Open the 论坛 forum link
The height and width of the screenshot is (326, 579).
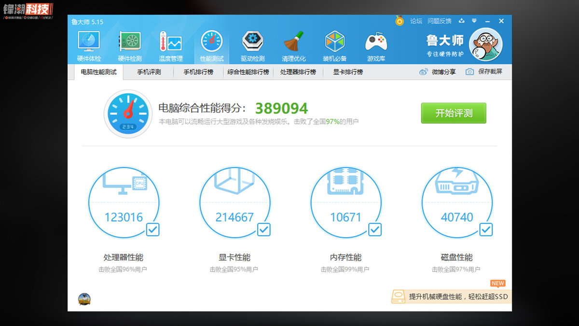tap(416, 21)
